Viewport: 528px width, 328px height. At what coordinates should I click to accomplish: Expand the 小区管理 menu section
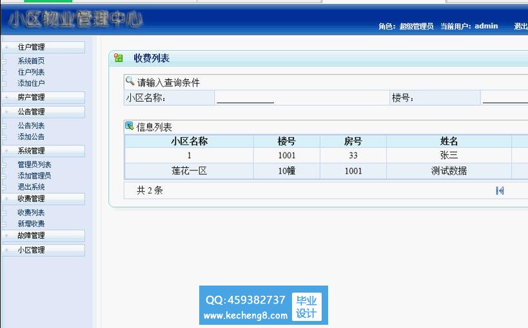43,250
